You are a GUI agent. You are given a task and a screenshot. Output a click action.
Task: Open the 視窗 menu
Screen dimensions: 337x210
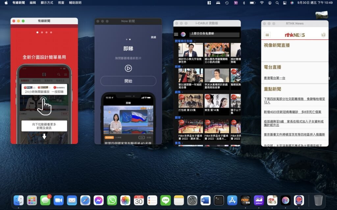61,3
